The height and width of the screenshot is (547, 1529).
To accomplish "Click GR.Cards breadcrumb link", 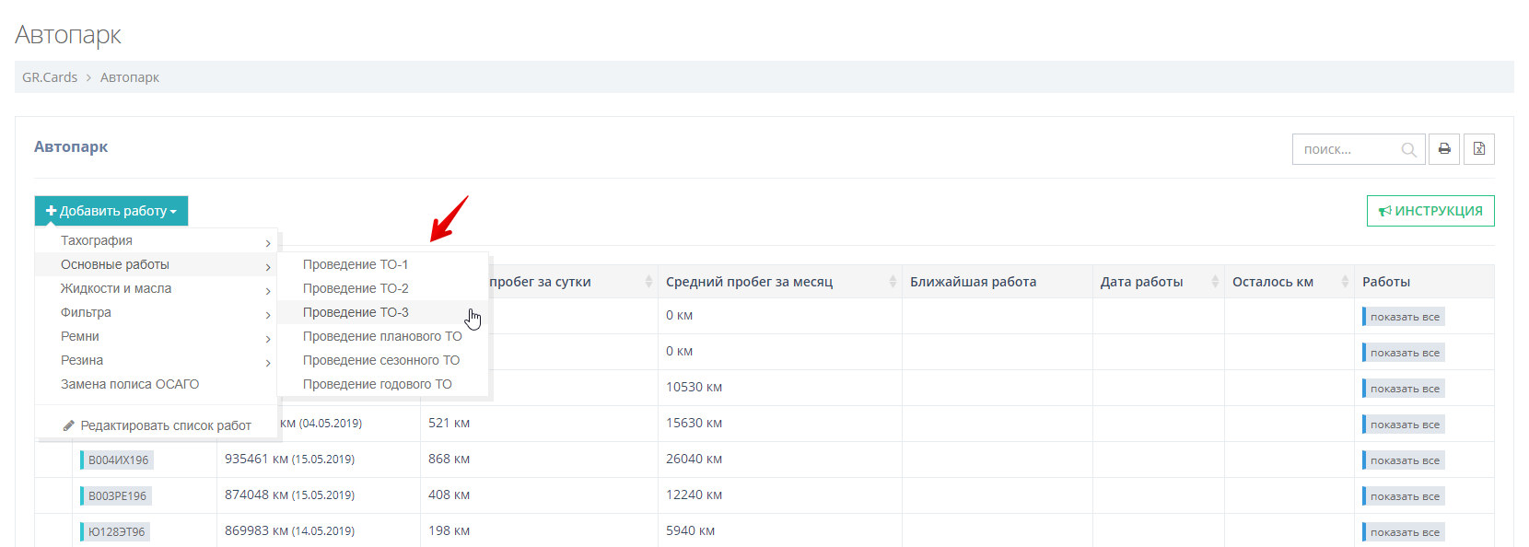I will pos(50,77).
